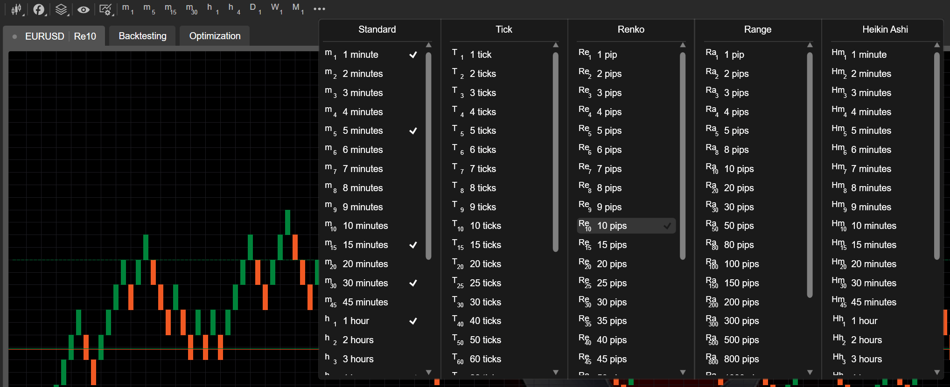The image size is (950, 387).
Task: Switch to m1 timeframe in toolbar
Action: click(x=127, y=8)
